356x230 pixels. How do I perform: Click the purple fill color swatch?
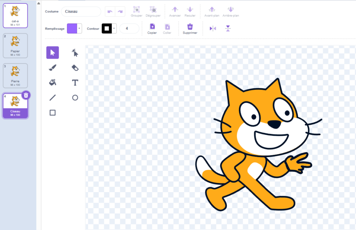72,28
